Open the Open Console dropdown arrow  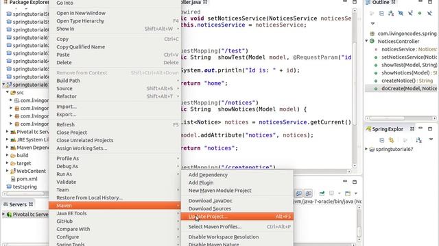point(356,193)
